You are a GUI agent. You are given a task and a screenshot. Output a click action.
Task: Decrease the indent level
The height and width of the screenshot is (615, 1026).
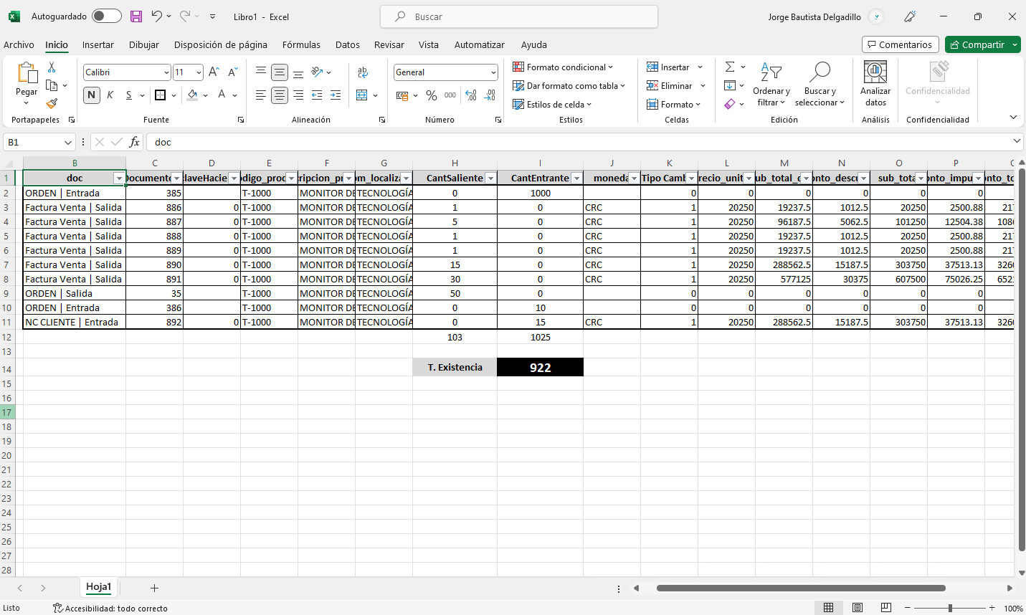(317, 95)
